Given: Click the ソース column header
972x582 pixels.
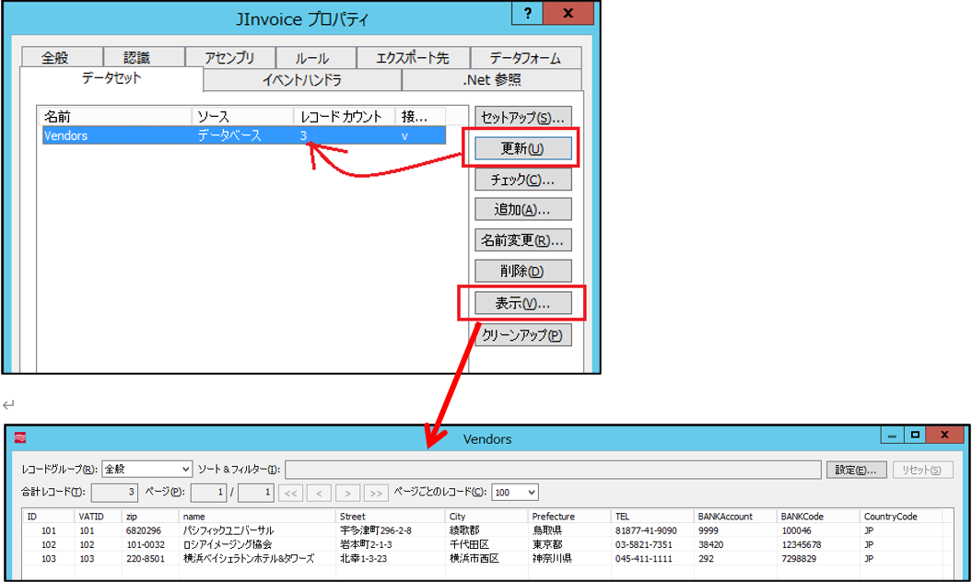Looking at the screenshot, I should tap(242, 117).
